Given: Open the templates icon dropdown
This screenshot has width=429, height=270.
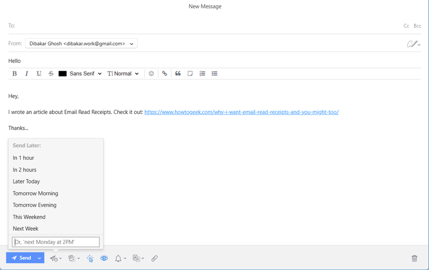Looking at the screenshot, I should (74, 258).
